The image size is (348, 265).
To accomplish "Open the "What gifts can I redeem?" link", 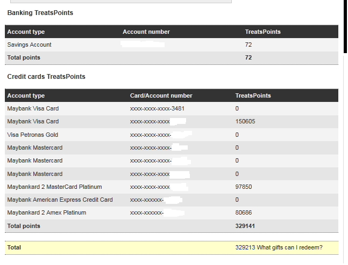I will pos(289,247).
